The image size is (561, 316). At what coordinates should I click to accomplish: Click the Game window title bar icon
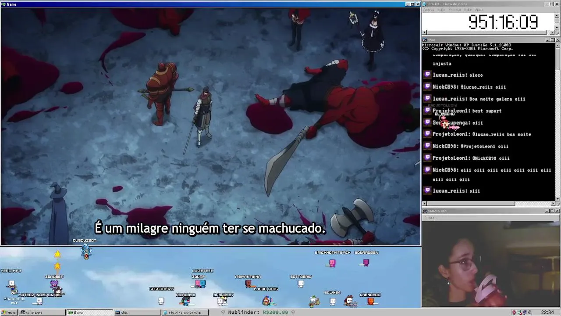[x=4, y=4]
